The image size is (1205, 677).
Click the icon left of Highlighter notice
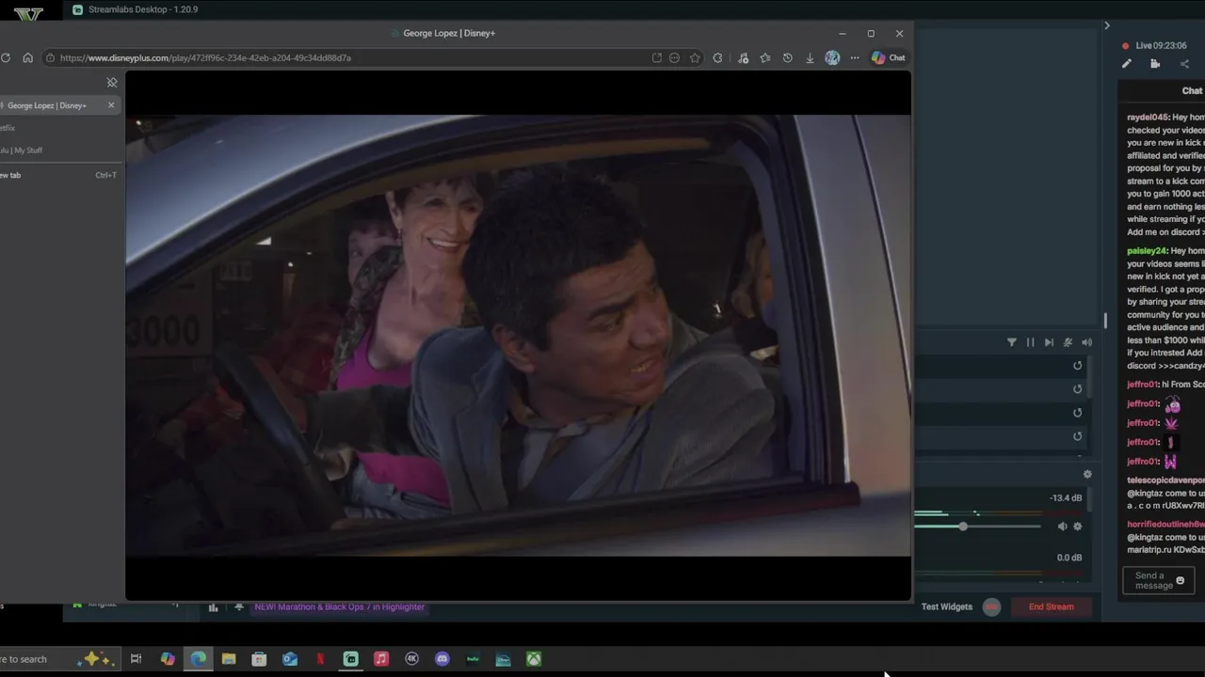point(239,606)
